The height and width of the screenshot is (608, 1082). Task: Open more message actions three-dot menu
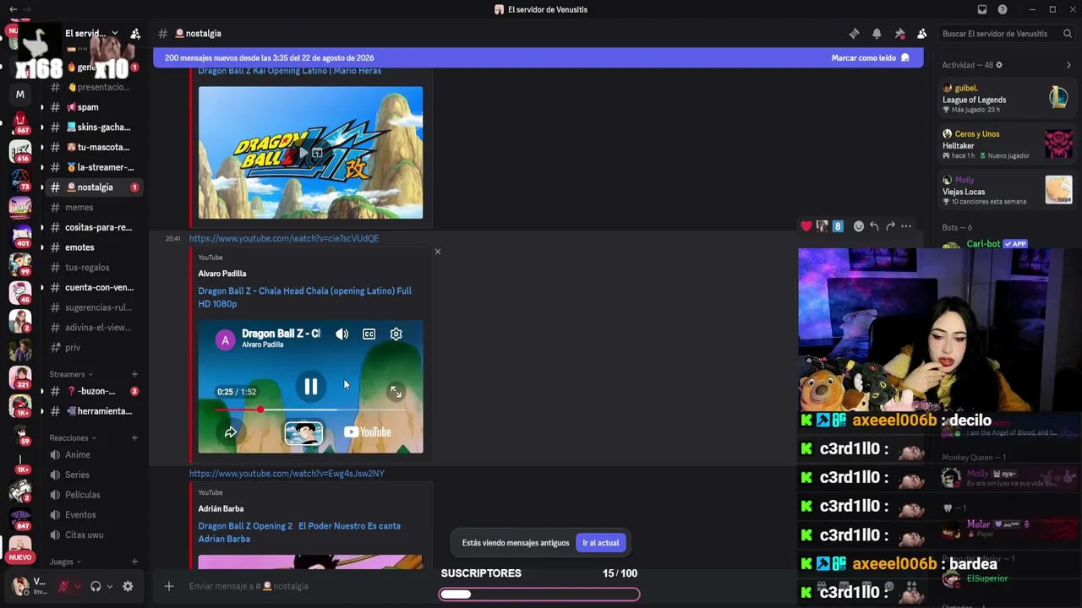906,226
